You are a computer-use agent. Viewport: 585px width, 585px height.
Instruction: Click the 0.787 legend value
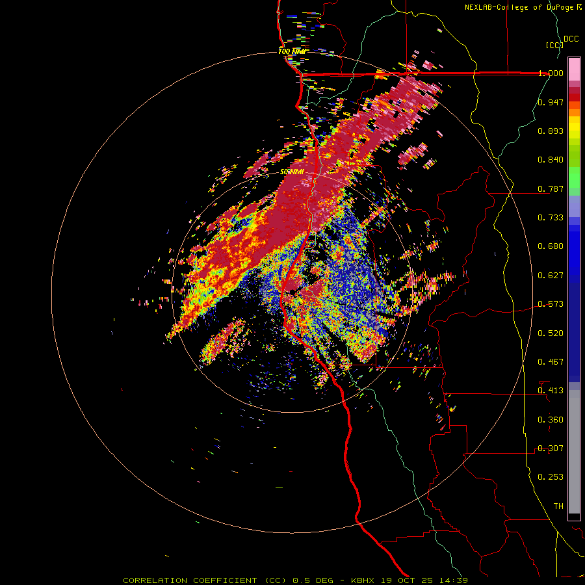(551, 188)
